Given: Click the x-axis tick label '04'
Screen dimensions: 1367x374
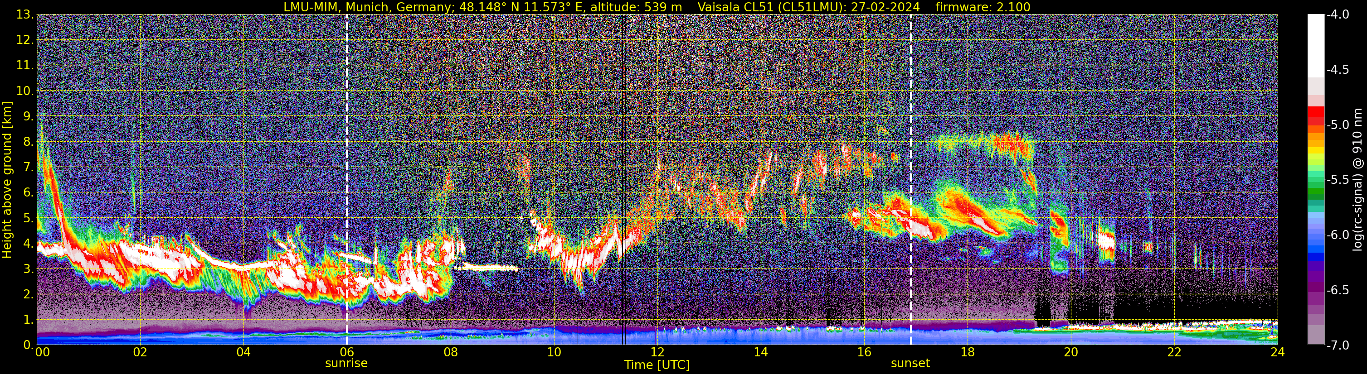Looking at the screenshot, I should click(243, 352).
